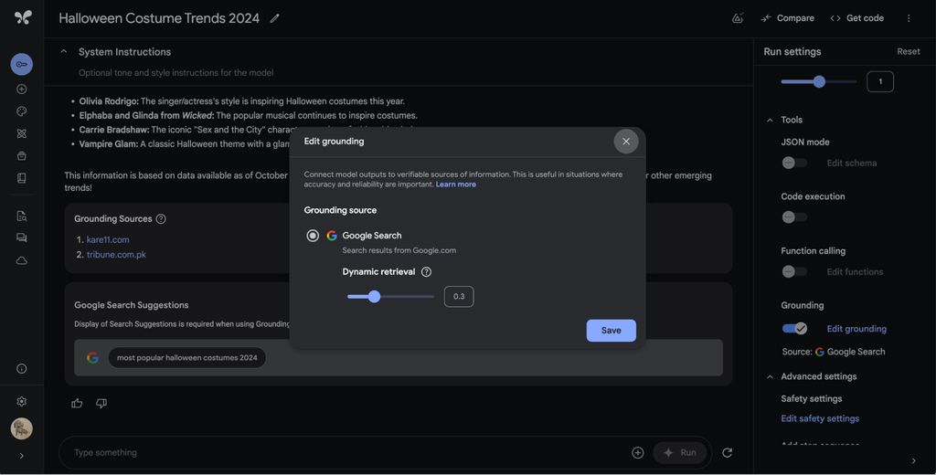The height and width of the screenshot is (475, 936).
Task: Click the API key icon in sidebar
Action: [x=22, y=64]
